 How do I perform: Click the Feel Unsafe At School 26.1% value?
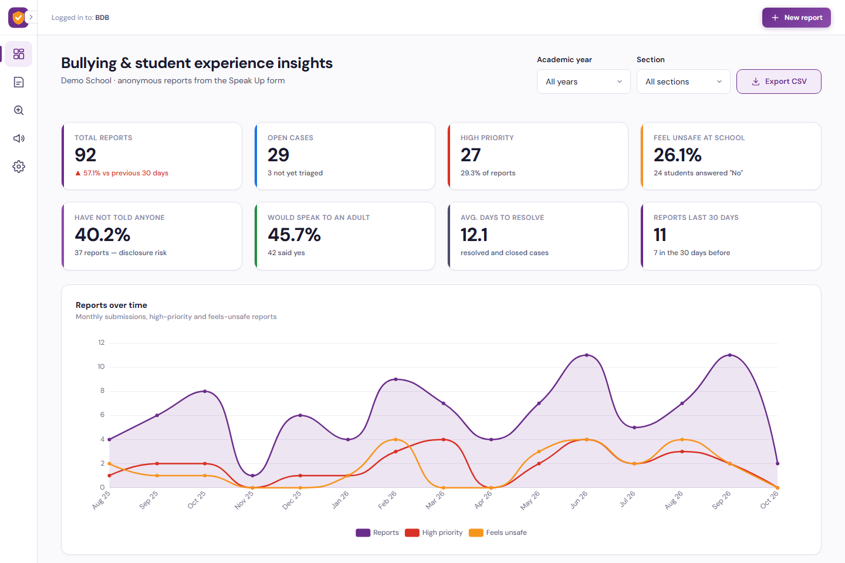pyautogui.click(x=678, y=155)
